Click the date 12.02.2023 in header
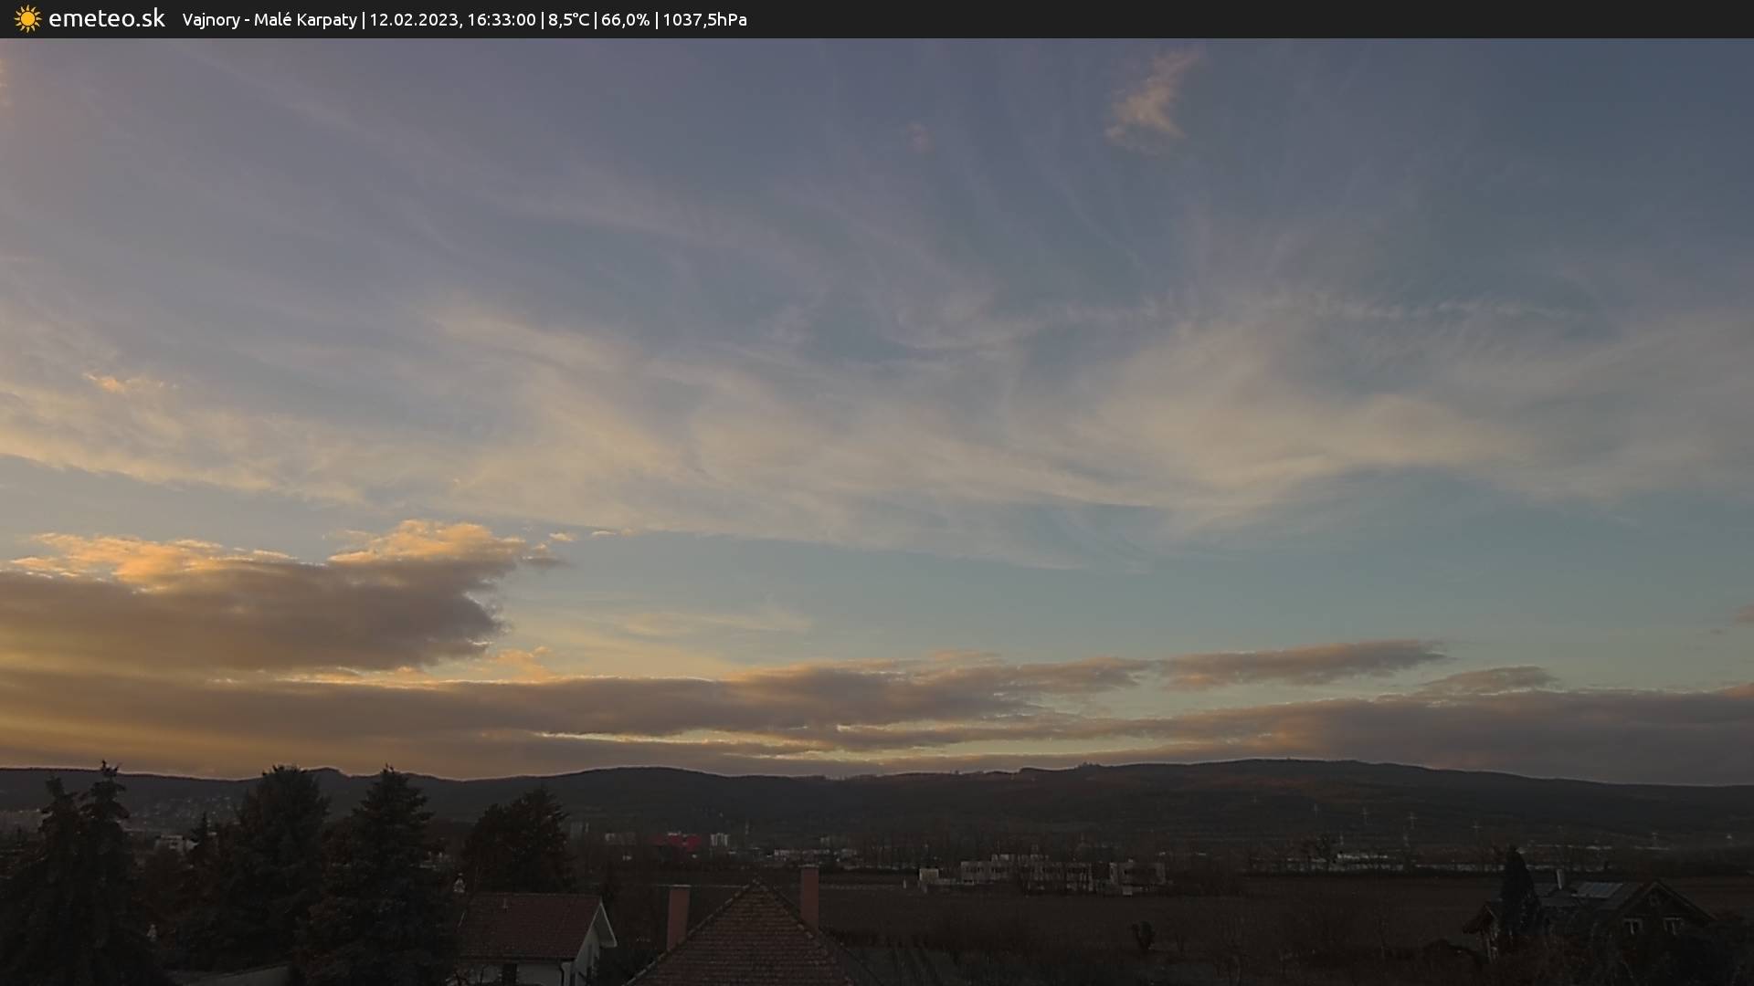 (414, 20)
